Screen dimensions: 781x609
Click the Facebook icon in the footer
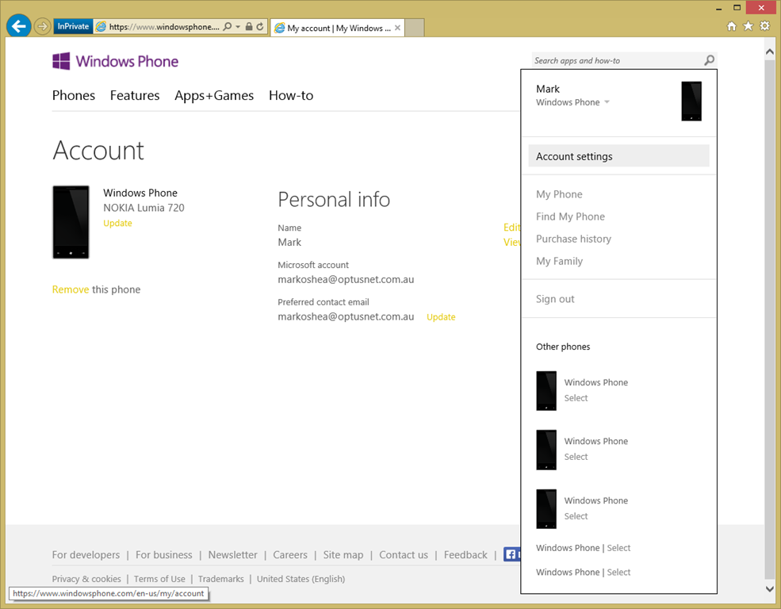click(x=511, y=555)
